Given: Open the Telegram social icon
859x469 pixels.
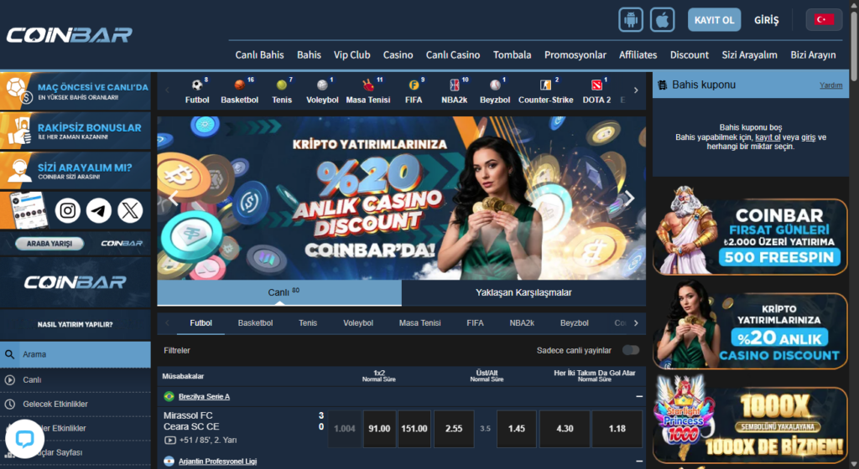Looking at the screenshot, I should point(99,210).
